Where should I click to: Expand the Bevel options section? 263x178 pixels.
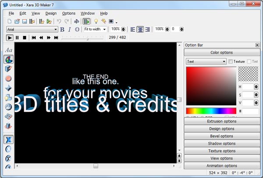tap(222, 136)
